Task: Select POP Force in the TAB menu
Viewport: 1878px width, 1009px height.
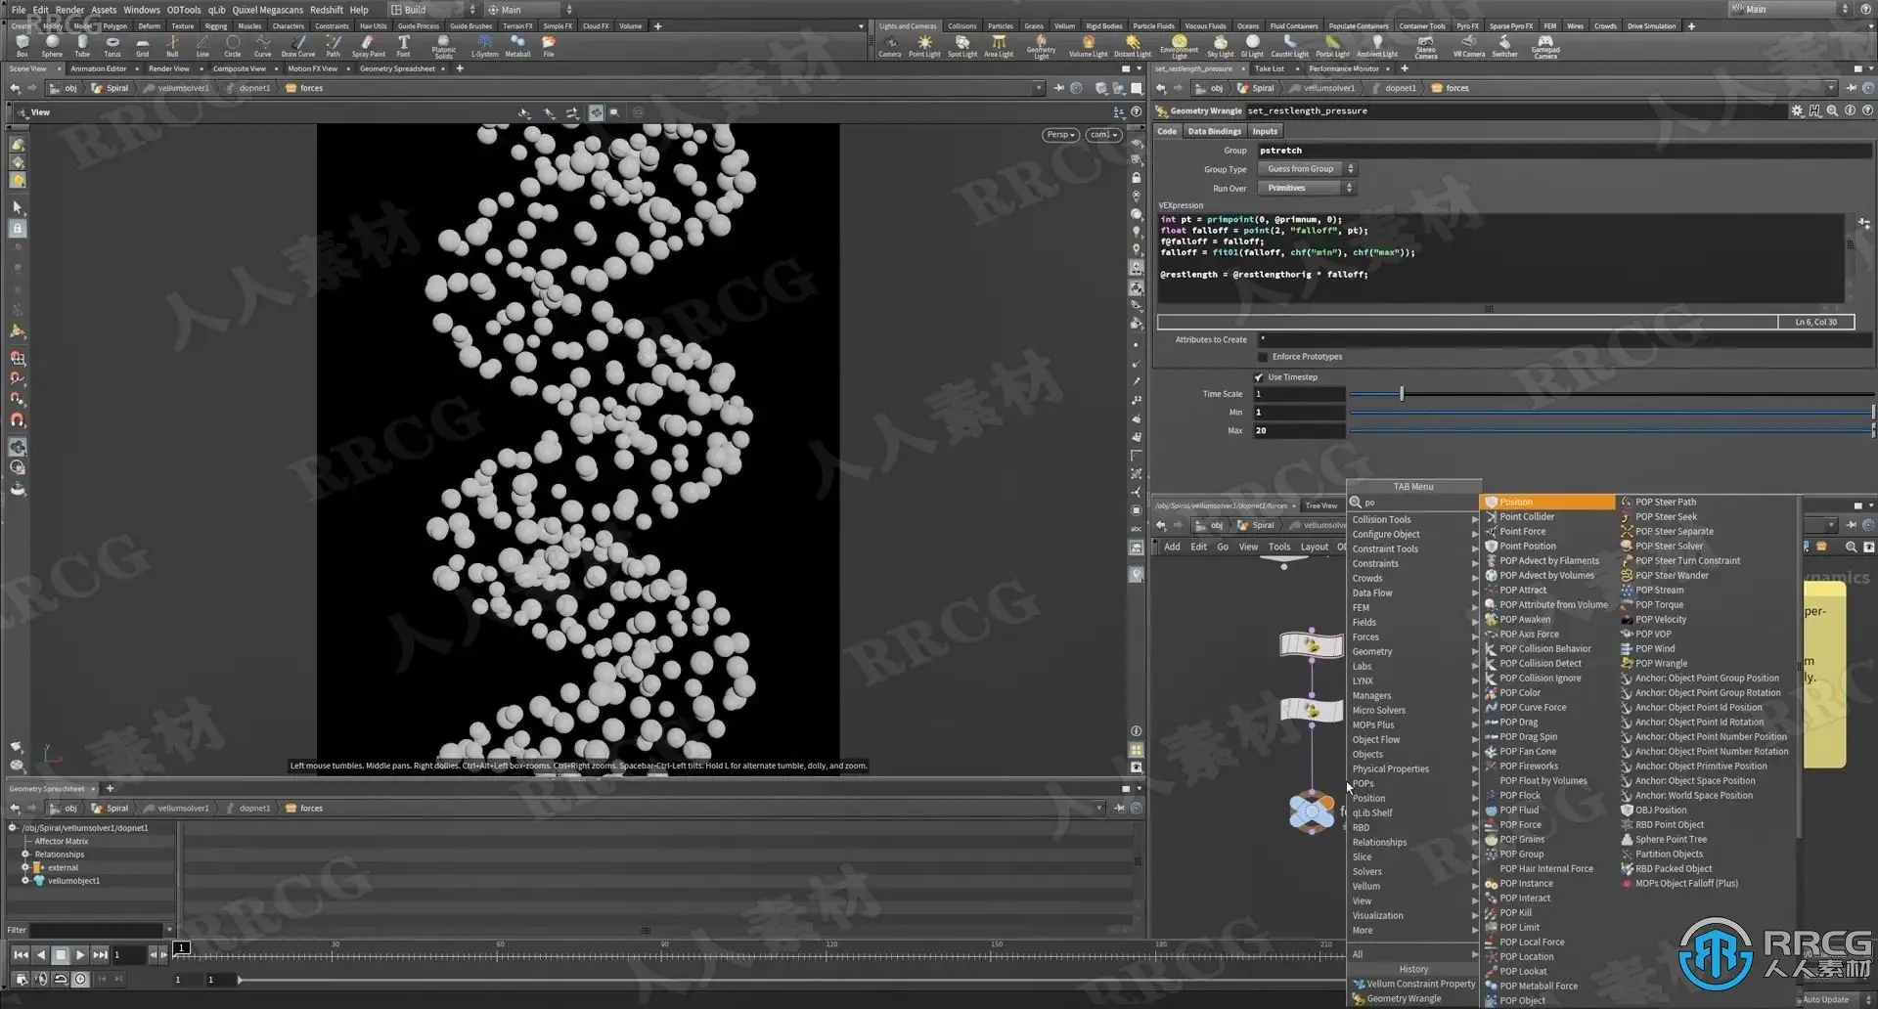Action: [1520, 825]
